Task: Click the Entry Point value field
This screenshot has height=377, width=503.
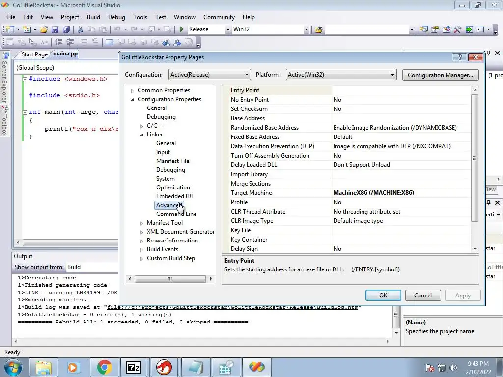Action: coord(402,90)
